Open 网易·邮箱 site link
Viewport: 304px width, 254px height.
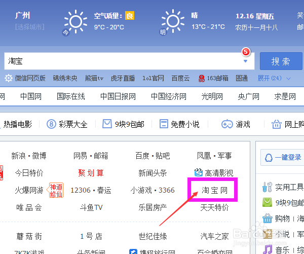(x=91, y=156)
